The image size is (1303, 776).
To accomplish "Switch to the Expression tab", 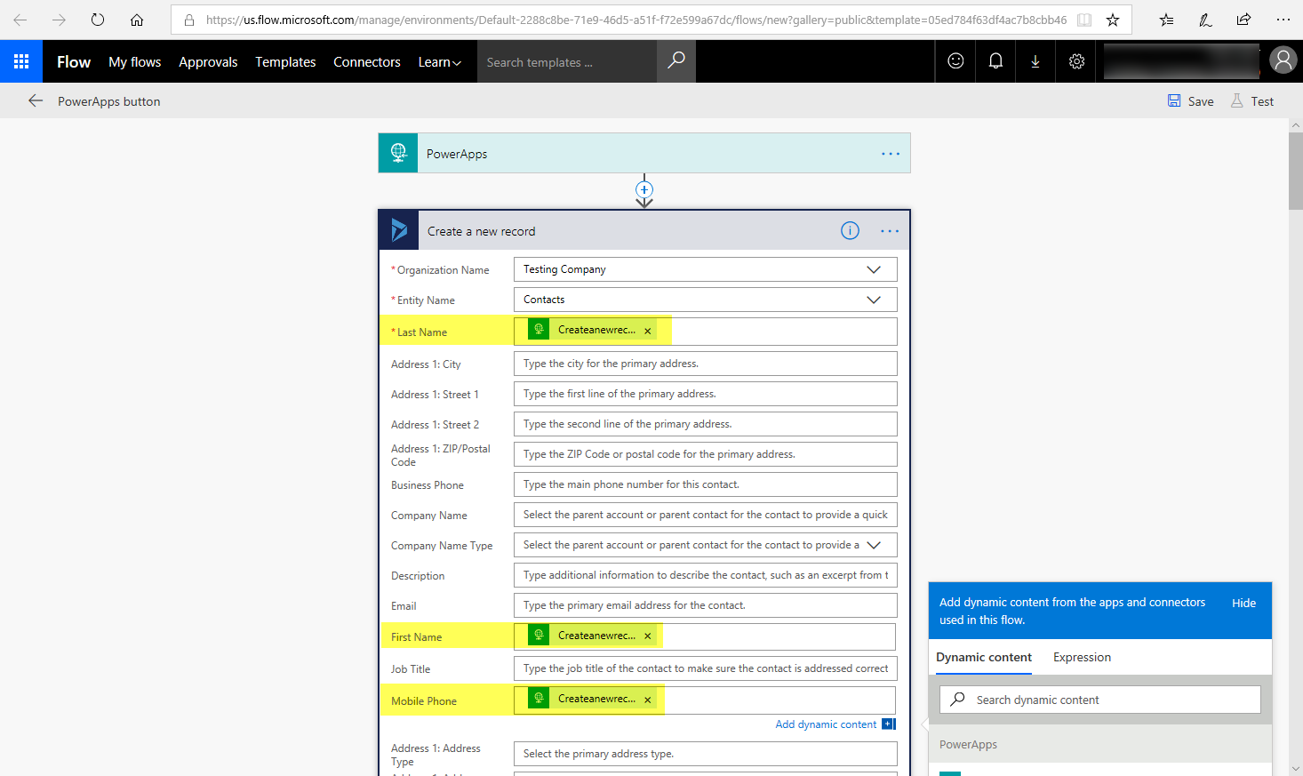I will [1082, 657].
